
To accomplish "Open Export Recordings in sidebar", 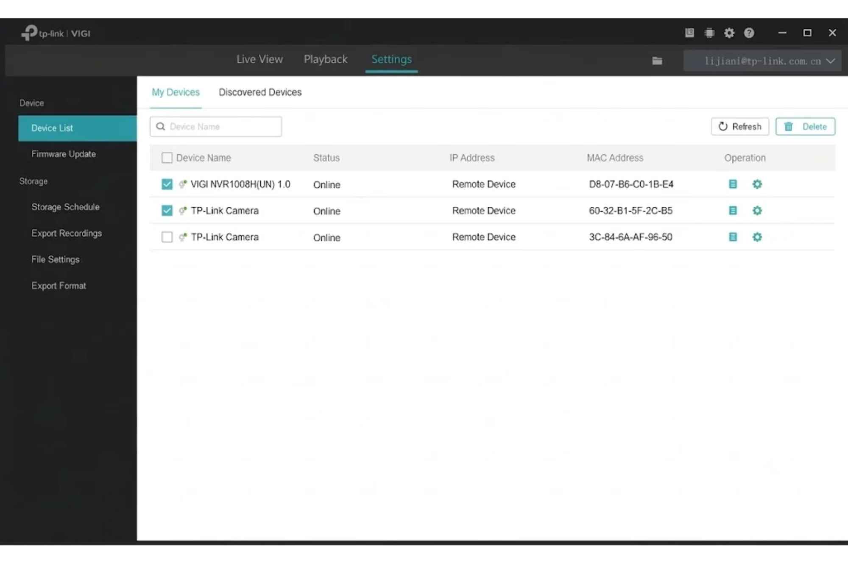I will (x=67, y=233).
